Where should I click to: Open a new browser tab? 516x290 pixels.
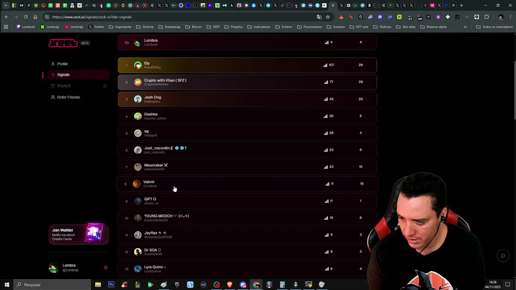(462, 5)
